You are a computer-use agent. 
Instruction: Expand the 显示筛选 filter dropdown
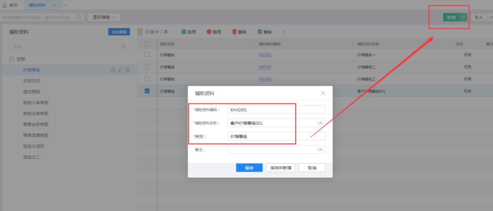pyautogui.click(x=104, y=17)
